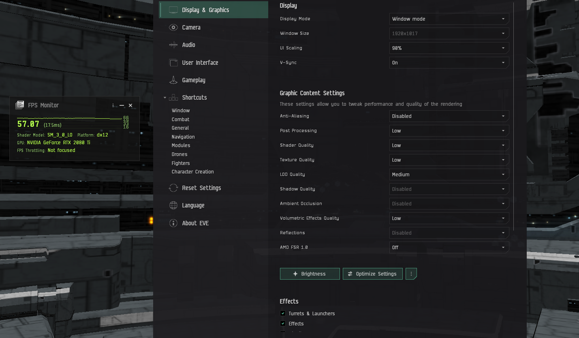Open more options next to Optimize Settings
Screen dimensions: 579x338
point(411,274)
